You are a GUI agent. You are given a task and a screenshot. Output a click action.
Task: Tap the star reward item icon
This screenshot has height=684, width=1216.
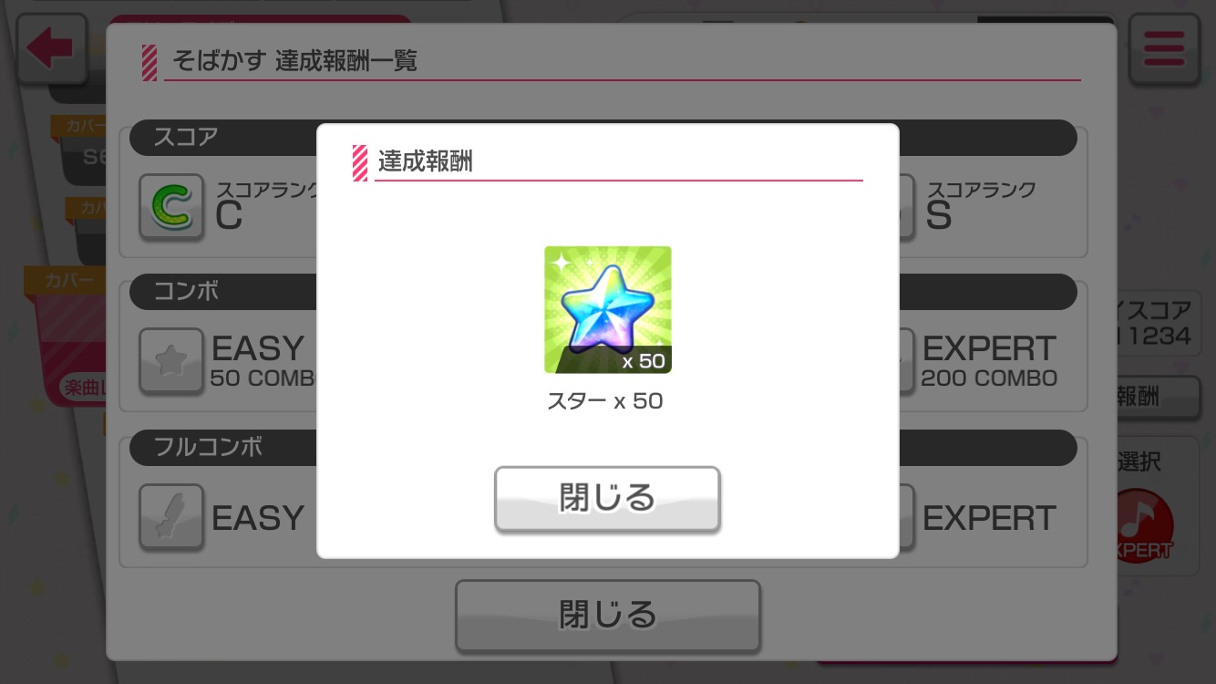(608, 310)
